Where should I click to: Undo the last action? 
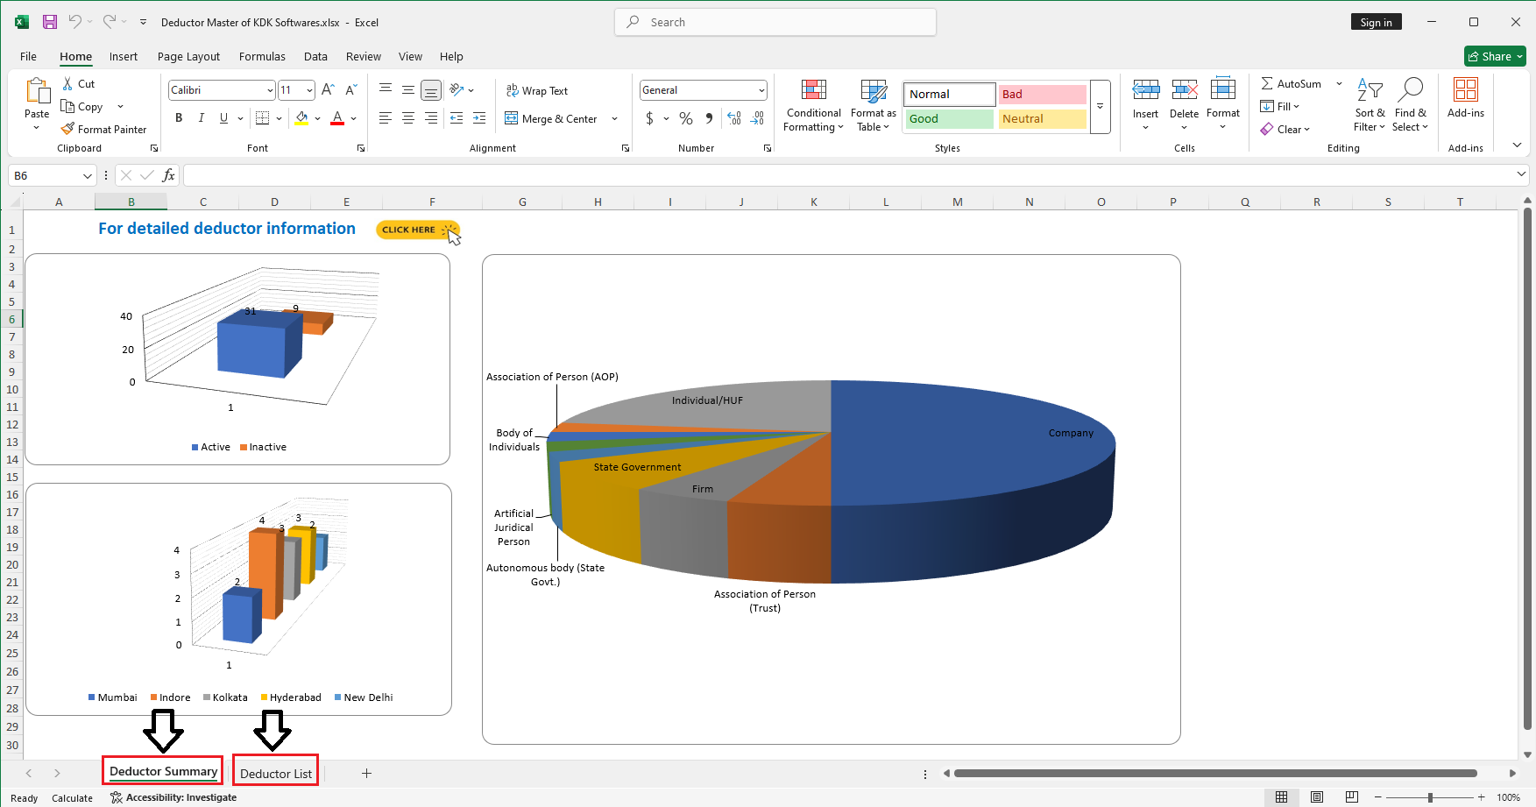75,22
